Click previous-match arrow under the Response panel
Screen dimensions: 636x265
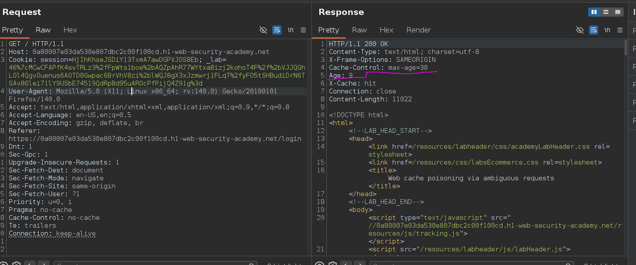[347, 264]
